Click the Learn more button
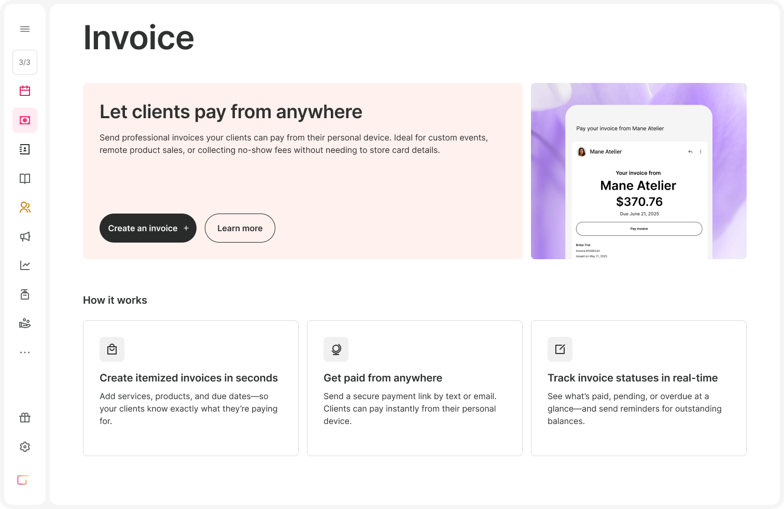 tap(240, 228)
